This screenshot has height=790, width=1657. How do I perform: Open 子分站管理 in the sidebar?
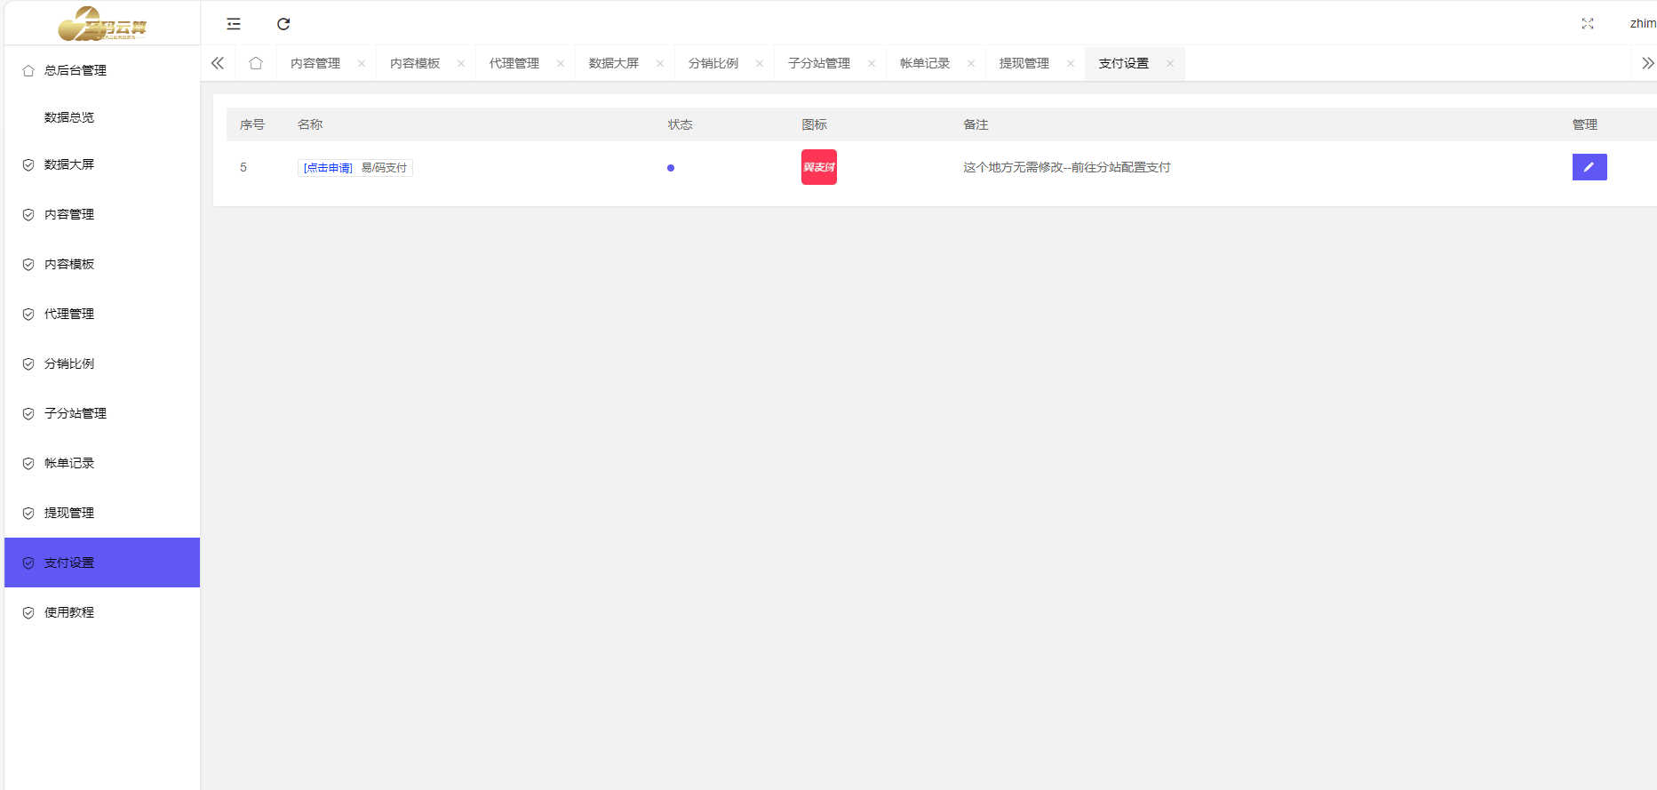(x=102, y=413)
